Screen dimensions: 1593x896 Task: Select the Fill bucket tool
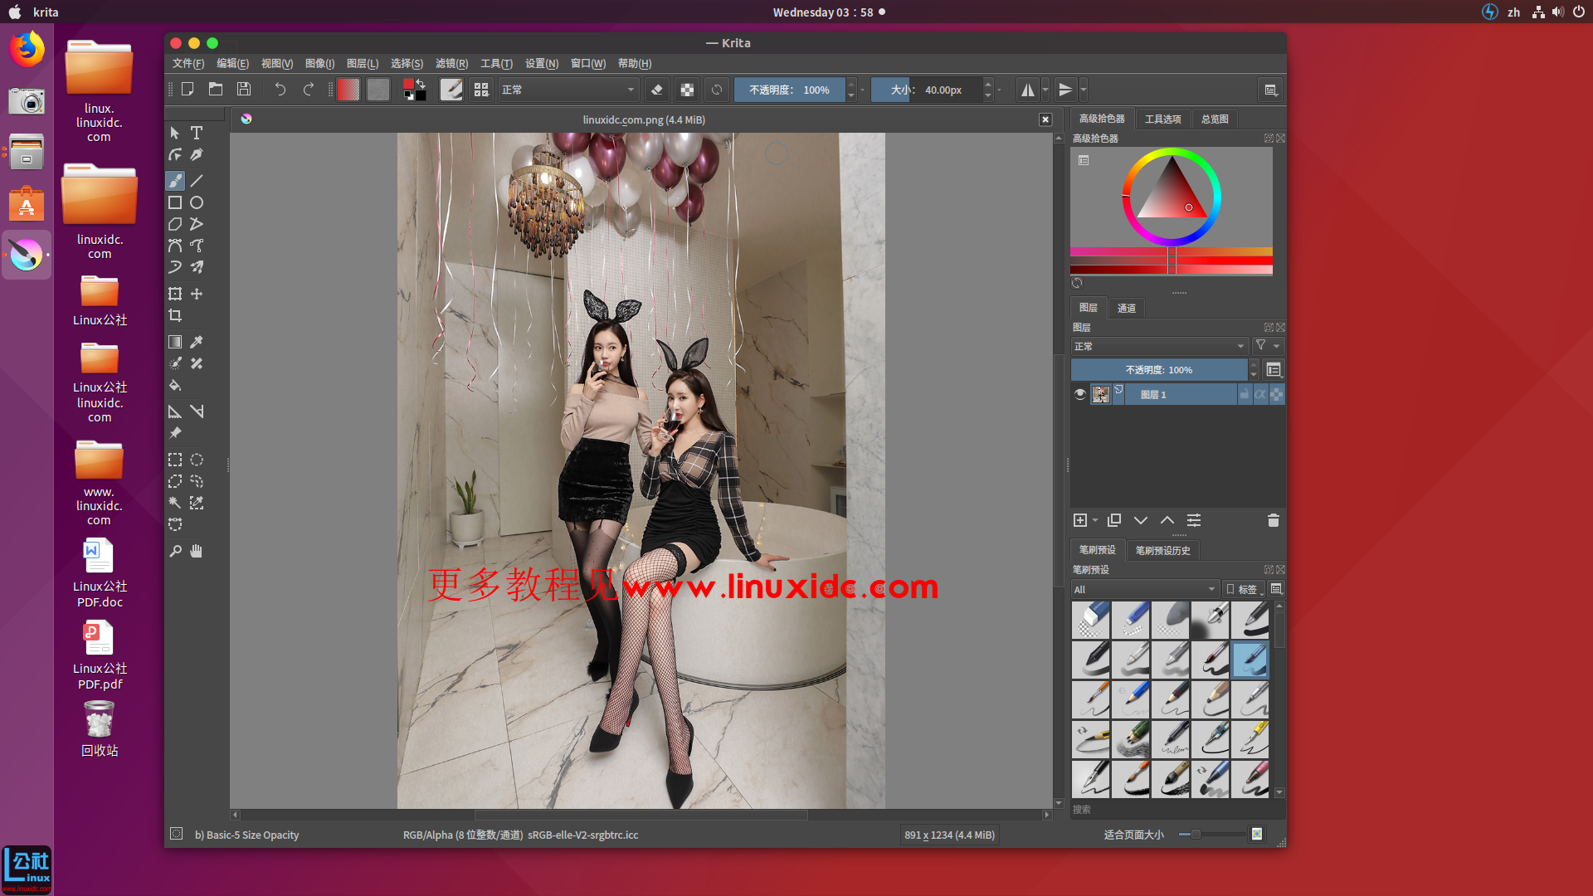[x=175, y=386]
